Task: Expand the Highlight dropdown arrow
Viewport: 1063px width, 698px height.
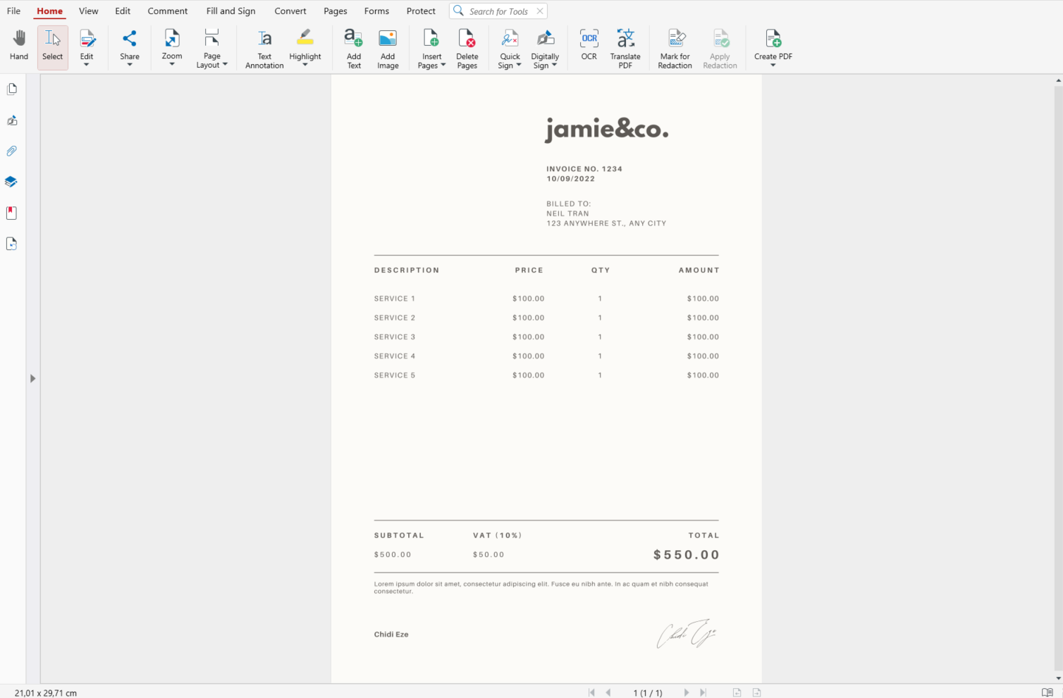Action: click(305, 65)
